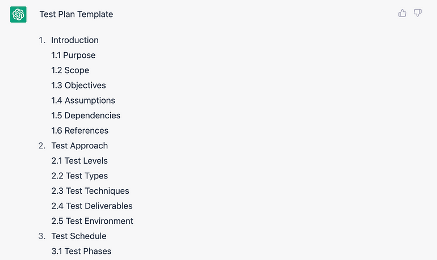Viewport: 437px width, 260px height.
Task: Click the thumbs down feedback icon
Action: click(x=418, y=13)
